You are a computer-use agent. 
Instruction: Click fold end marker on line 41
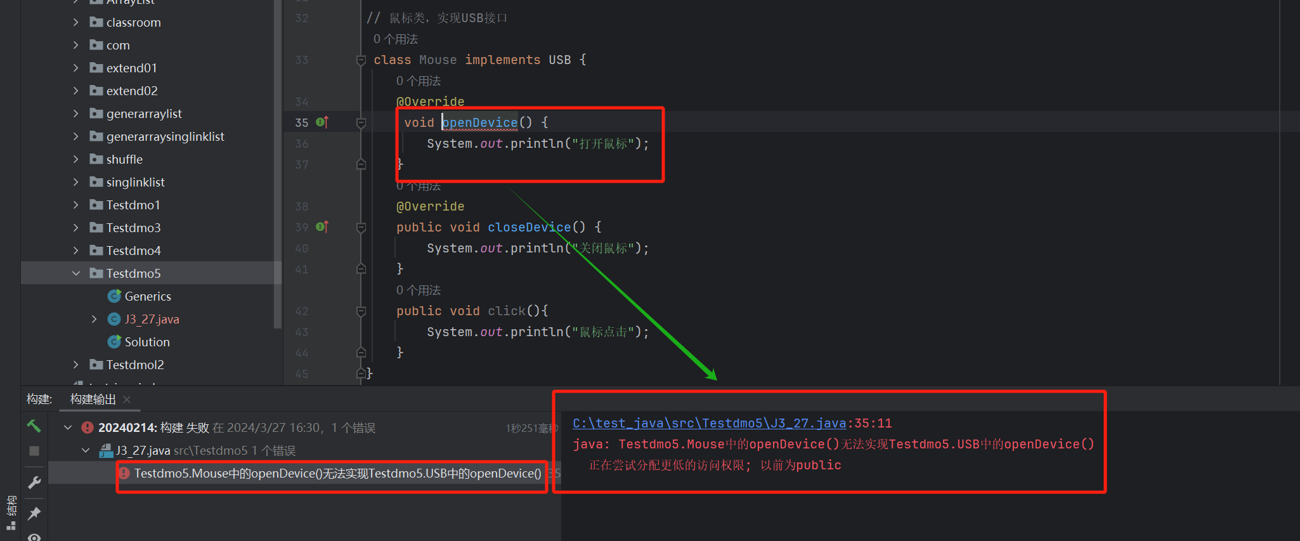(361, 269)
